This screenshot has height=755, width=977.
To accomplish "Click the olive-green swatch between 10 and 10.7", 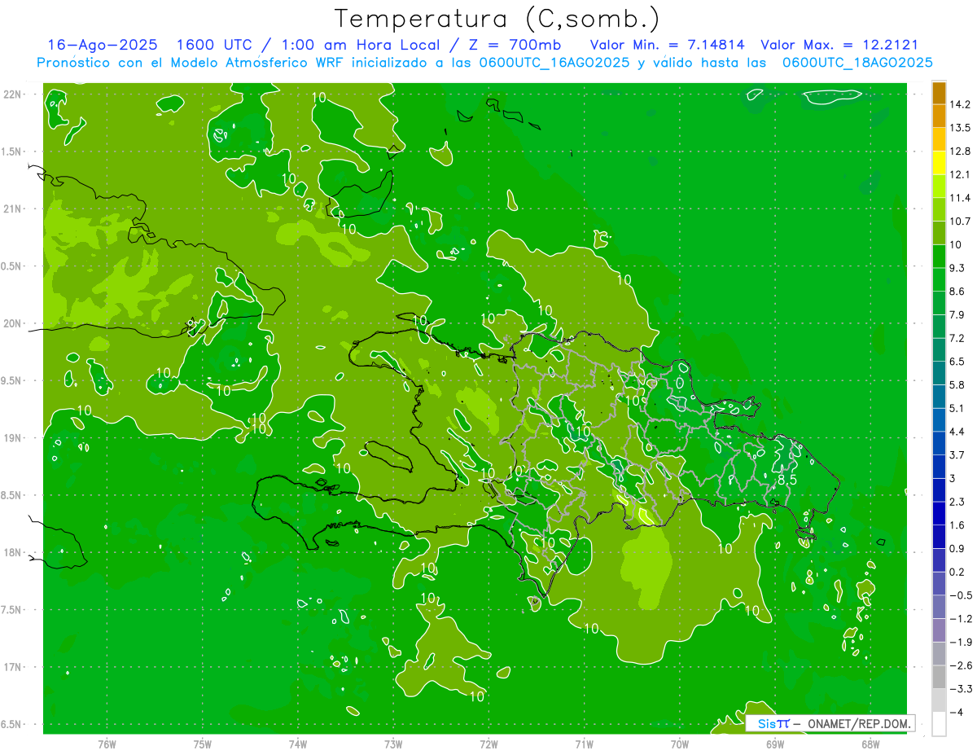I will [939, 233].
